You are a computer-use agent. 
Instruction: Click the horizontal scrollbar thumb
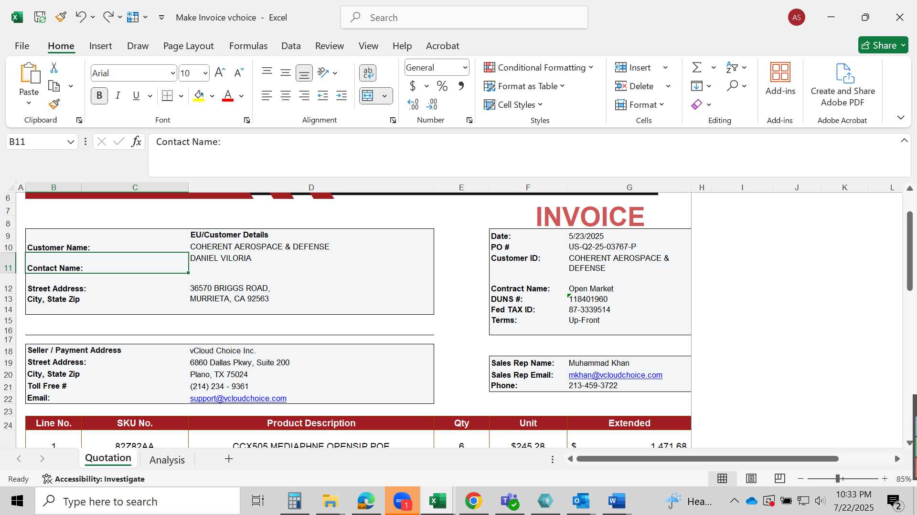(x=707, y=459)
